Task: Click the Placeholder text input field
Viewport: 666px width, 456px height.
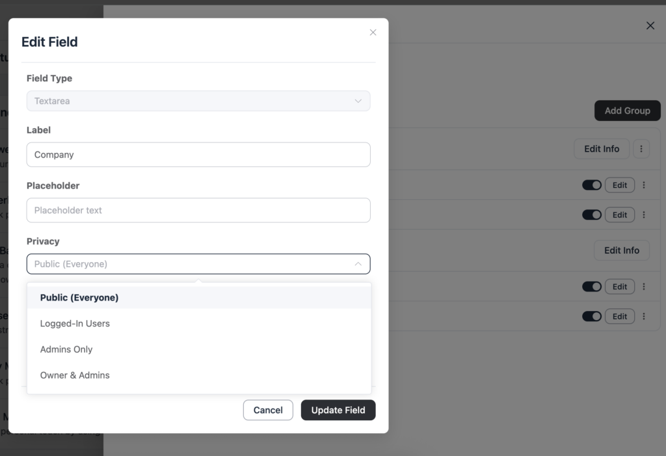Action: click(198, 210)
